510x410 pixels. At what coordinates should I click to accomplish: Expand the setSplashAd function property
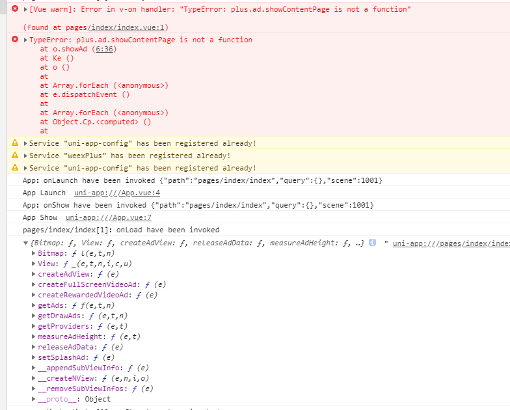(x=34, y=357)
